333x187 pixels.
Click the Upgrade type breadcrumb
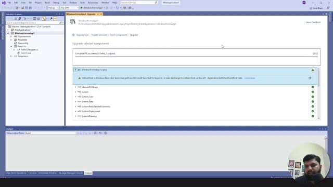(82, 35)
